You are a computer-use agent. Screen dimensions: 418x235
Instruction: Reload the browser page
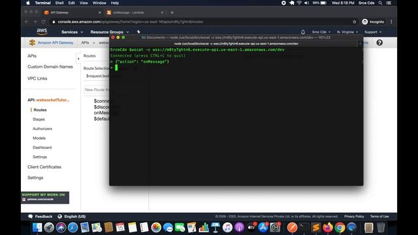[44, 22]
